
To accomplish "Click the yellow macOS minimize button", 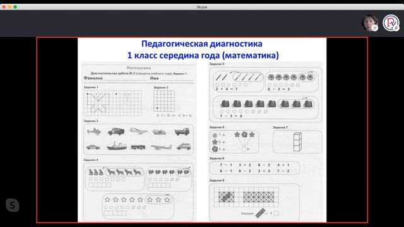I will [x=9, y=7].
